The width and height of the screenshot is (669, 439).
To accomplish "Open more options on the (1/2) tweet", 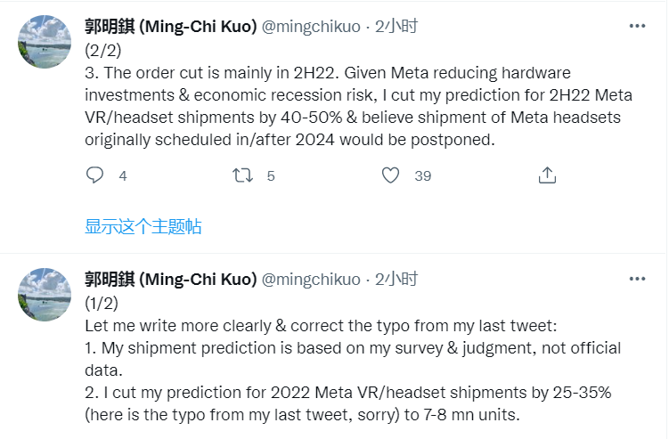I will tap(637, 279).
